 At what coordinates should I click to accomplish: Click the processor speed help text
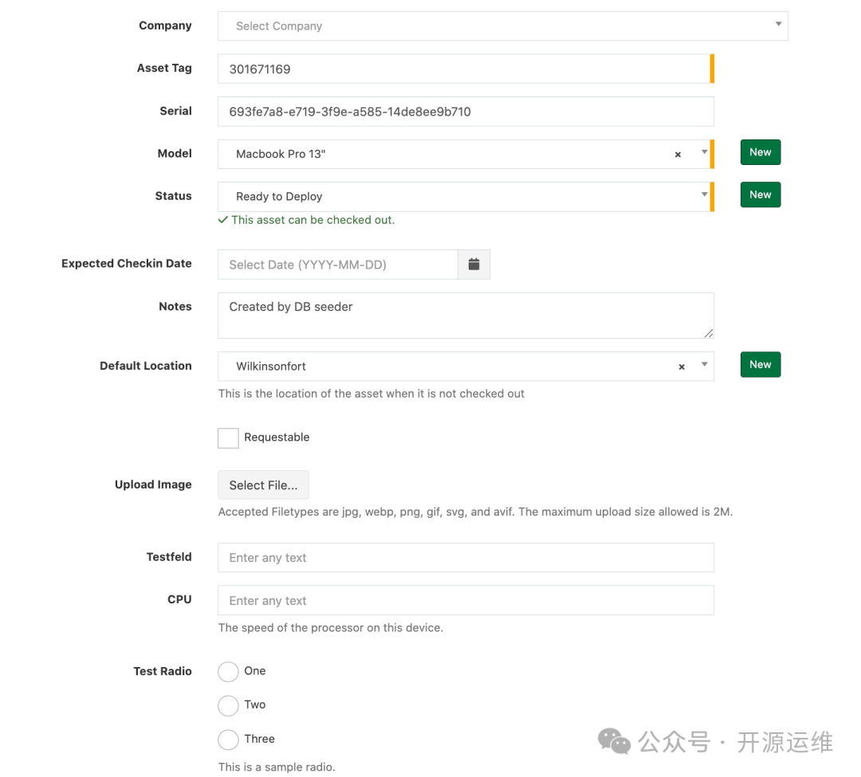click(x=331, y=628)
